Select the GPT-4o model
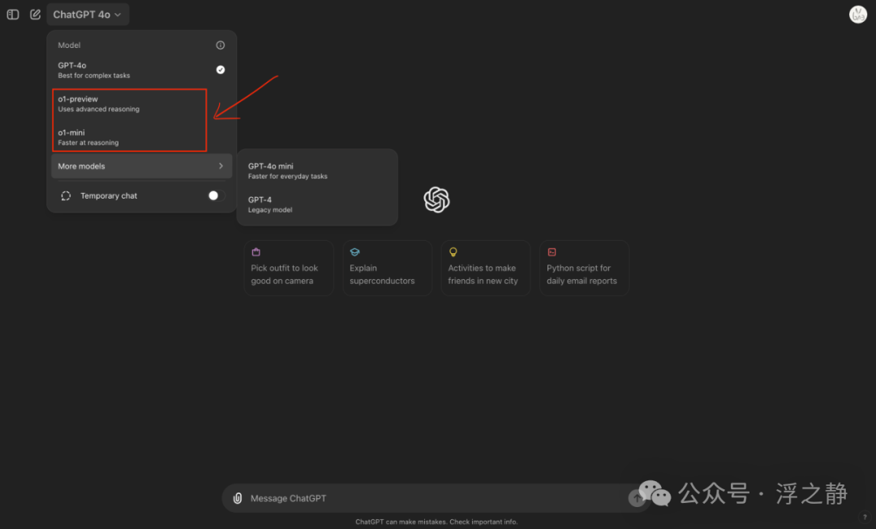This screenshot has height=529, width=876. 141,70
